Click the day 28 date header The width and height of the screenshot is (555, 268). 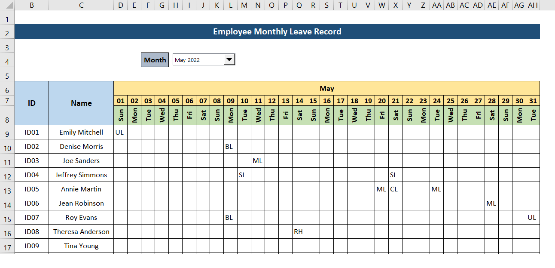pos(491,101)
